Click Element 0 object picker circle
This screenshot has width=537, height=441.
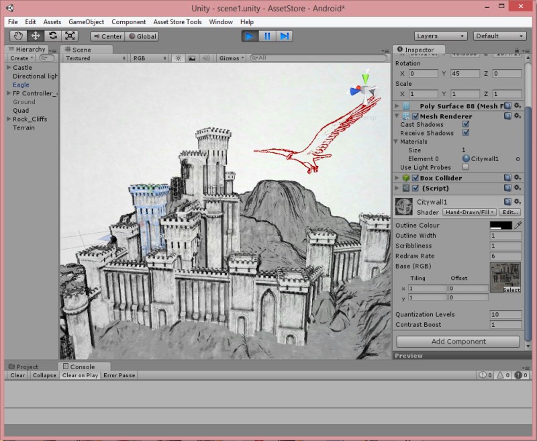(x=518, y=159)
